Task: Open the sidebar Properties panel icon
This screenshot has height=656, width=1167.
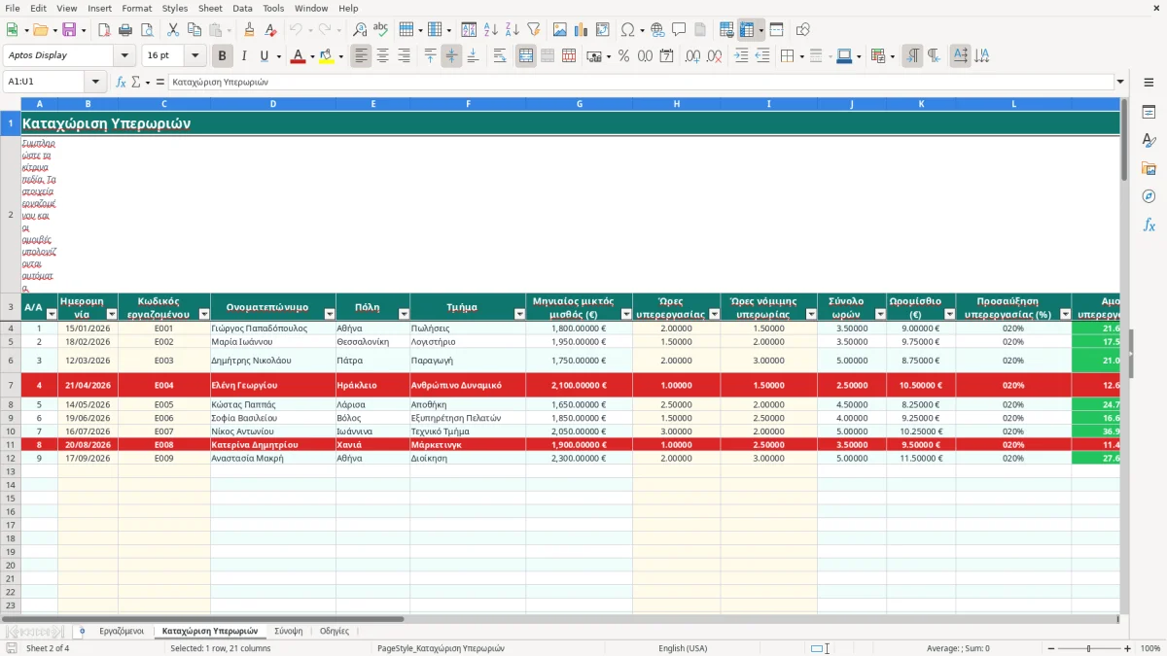Action: click(1149, 113)
